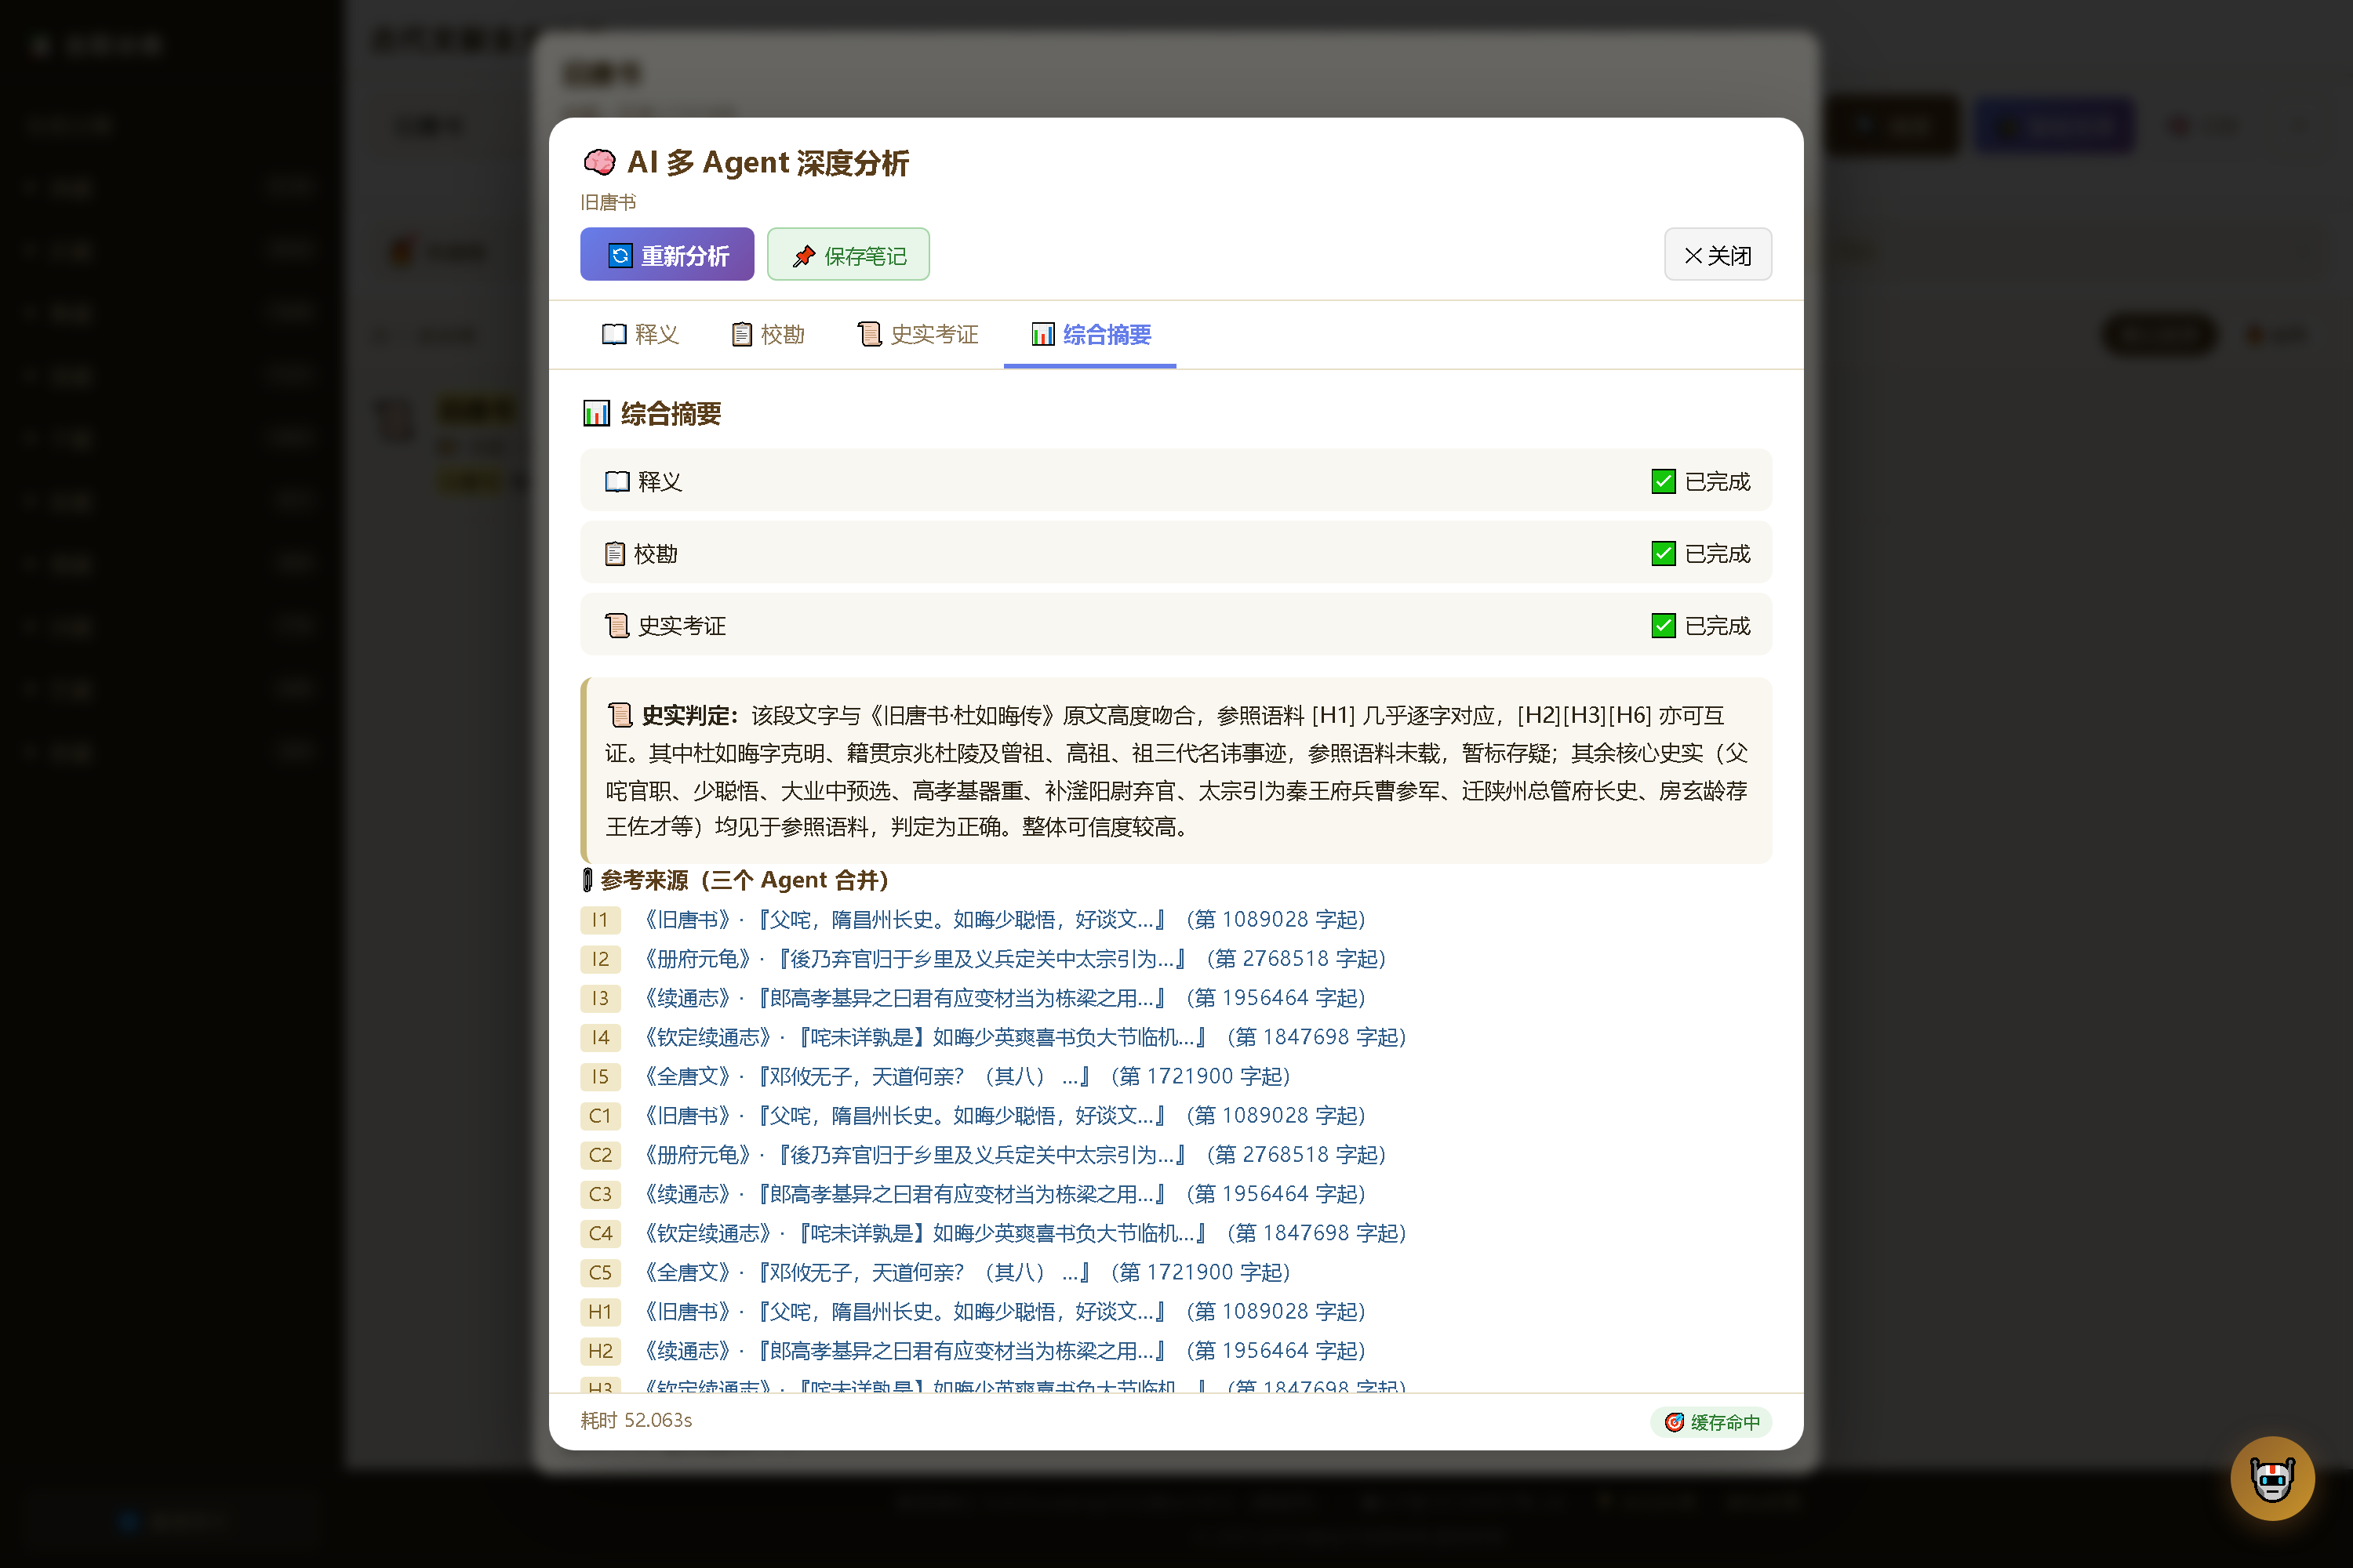The height and width of the screenshot is (1568, 2353).
Task: Open reference I4 钦定续通志 link
Action: (x=1024, y=1037)
